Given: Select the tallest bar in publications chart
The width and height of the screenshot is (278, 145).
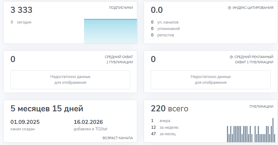Looking at the screenshot, I should (273, 130).
